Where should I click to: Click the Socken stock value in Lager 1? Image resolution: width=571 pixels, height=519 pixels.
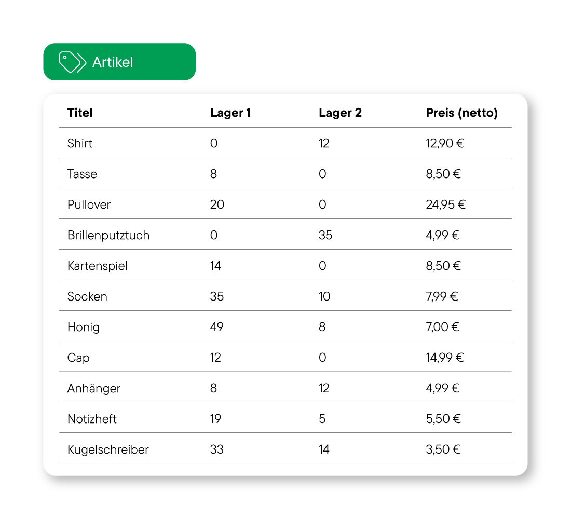(216, 296)
